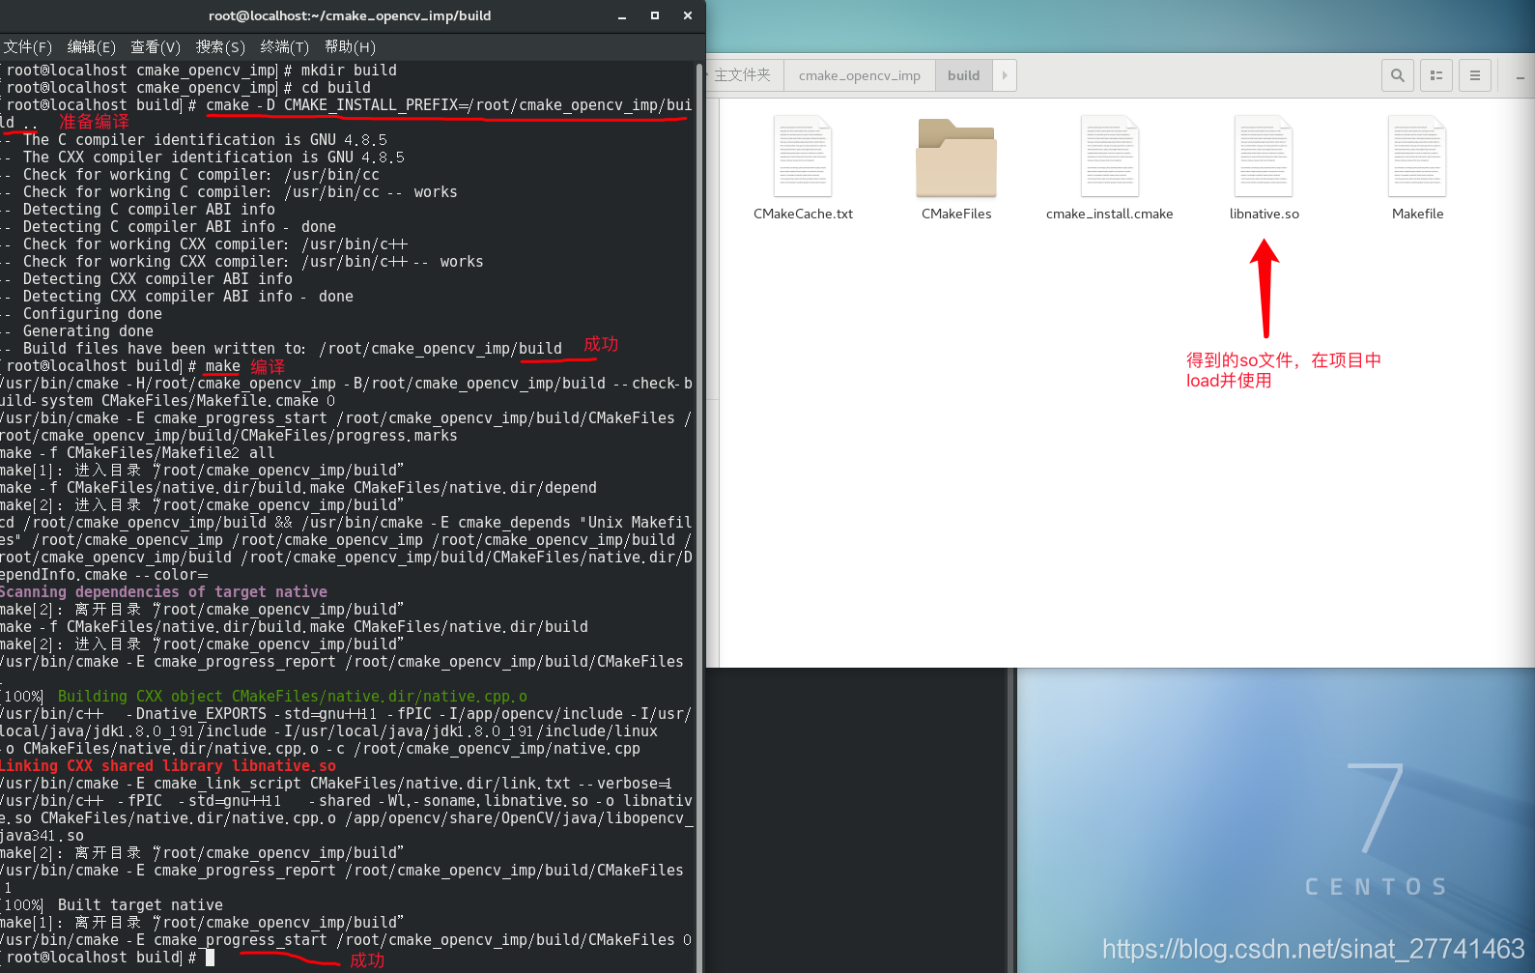
Task: Go to cmake_opencv_imp in the path bar
Action: tap(860, 75)
